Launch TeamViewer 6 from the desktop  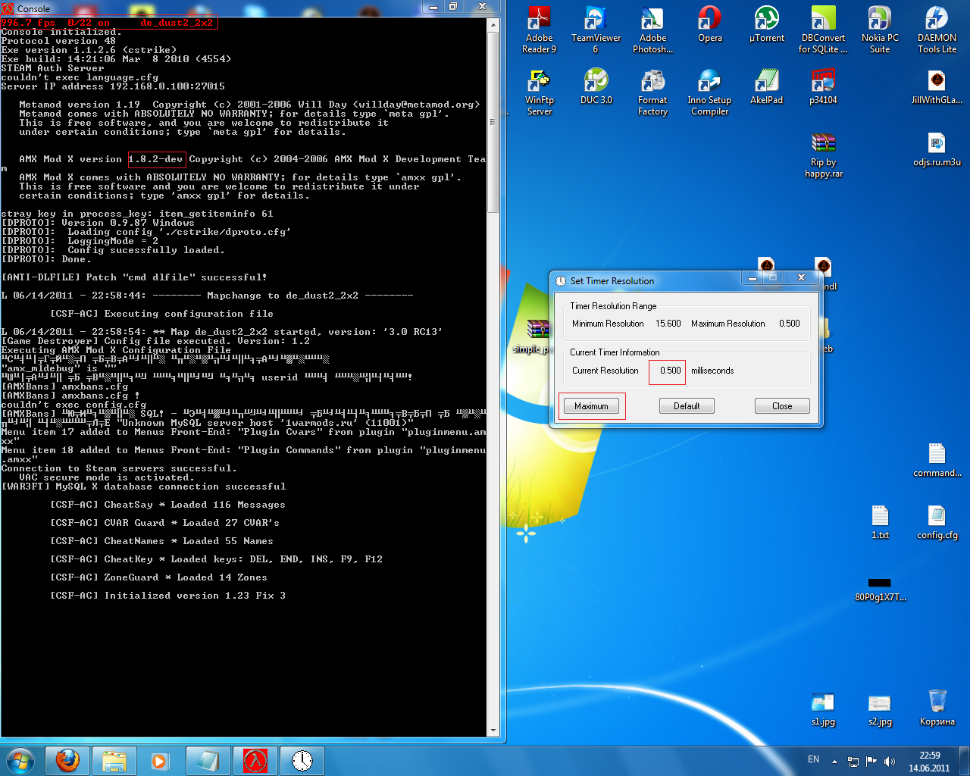[596, 30]
